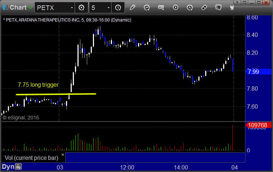Screen dimensions: 273x172
Task: Open the alerts 'A' circle menu
Action: pyautogui.click(x=190, y=8)
